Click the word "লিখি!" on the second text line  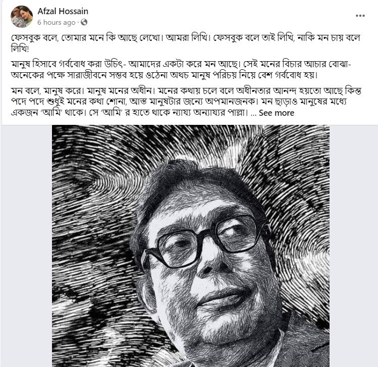click(20, 49)
